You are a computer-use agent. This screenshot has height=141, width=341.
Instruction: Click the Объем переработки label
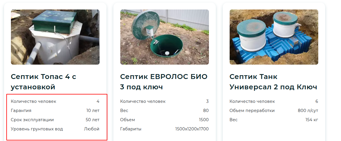point(252,110)
